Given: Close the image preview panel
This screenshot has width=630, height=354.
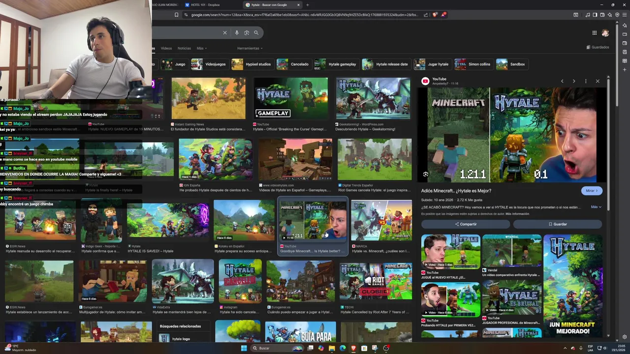Looking at the screenshot, I should [598, 81].
